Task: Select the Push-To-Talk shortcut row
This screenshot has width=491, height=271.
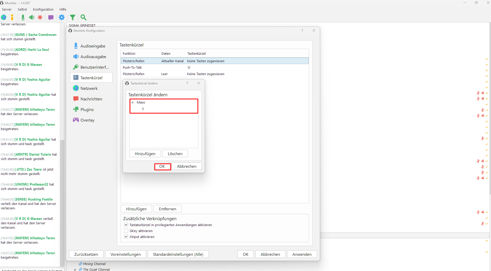Action: pos(215,67)
